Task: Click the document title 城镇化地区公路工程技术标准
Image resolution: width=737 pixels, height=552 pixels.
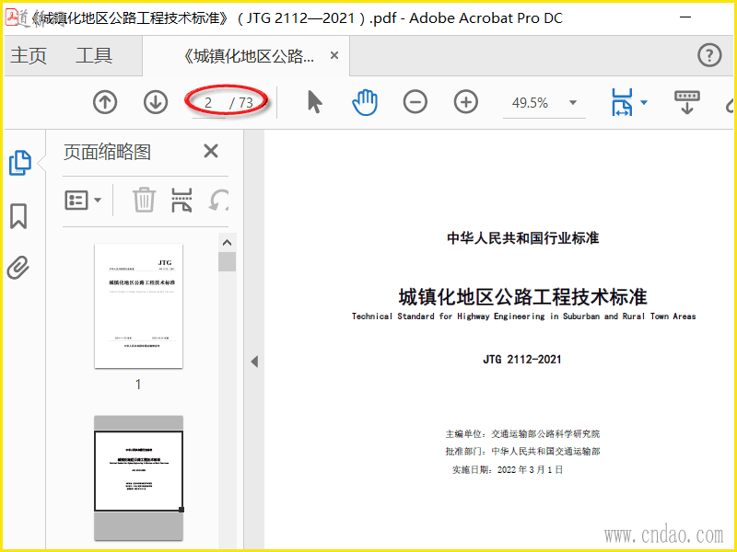Action: [522, 296]
